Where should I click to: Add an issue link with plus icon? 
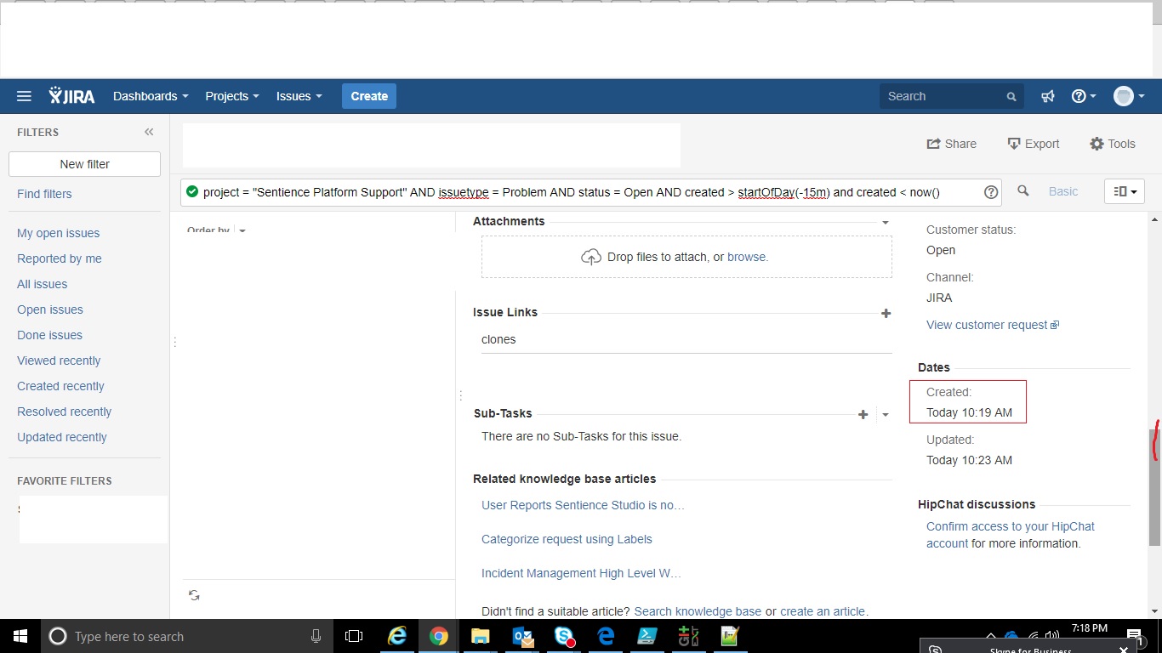pos(886,313)
